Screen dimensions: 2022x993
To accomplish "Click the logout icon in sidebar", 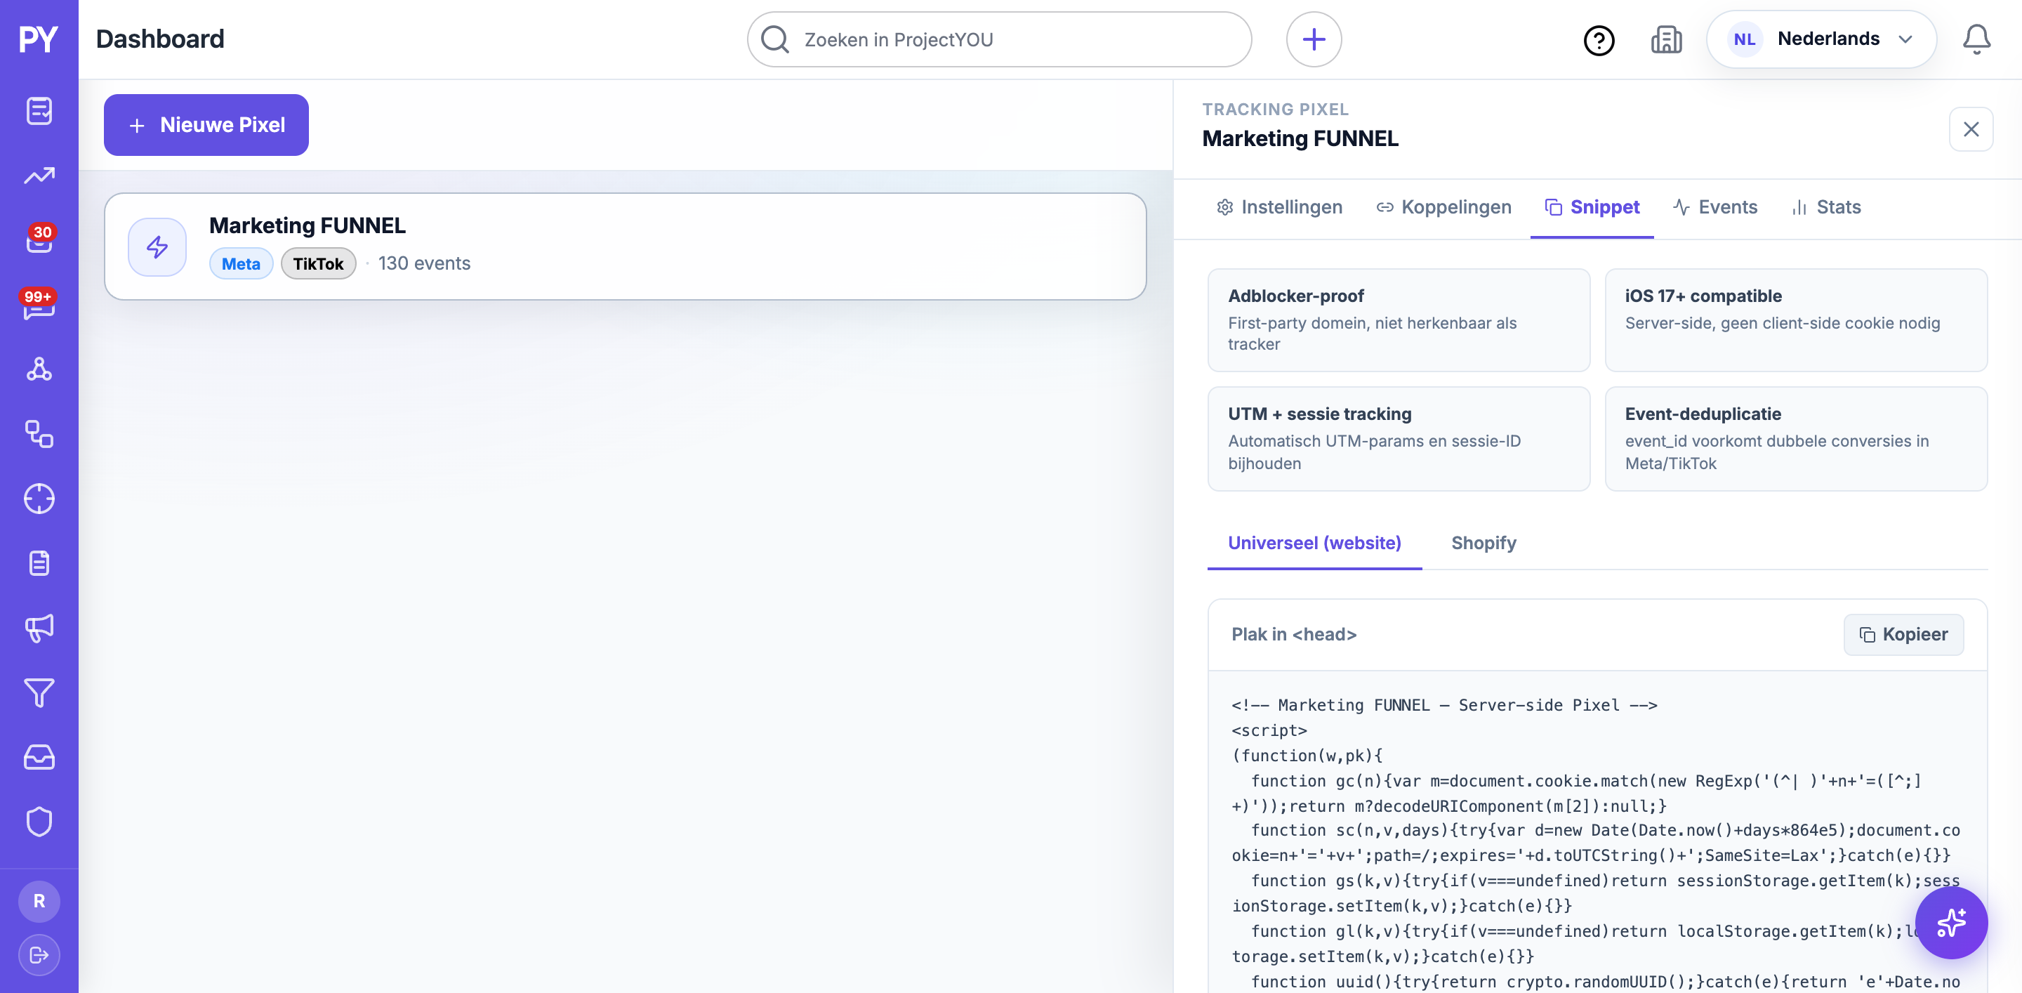I will [39, 955].
